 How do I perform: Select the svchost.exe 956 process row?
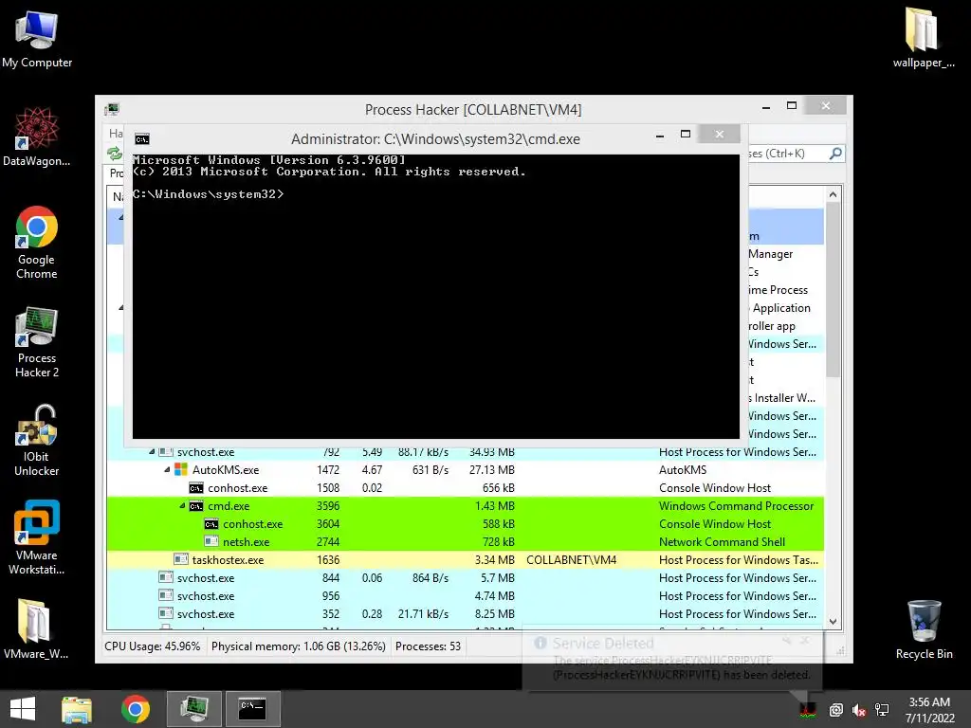point(465,595)
